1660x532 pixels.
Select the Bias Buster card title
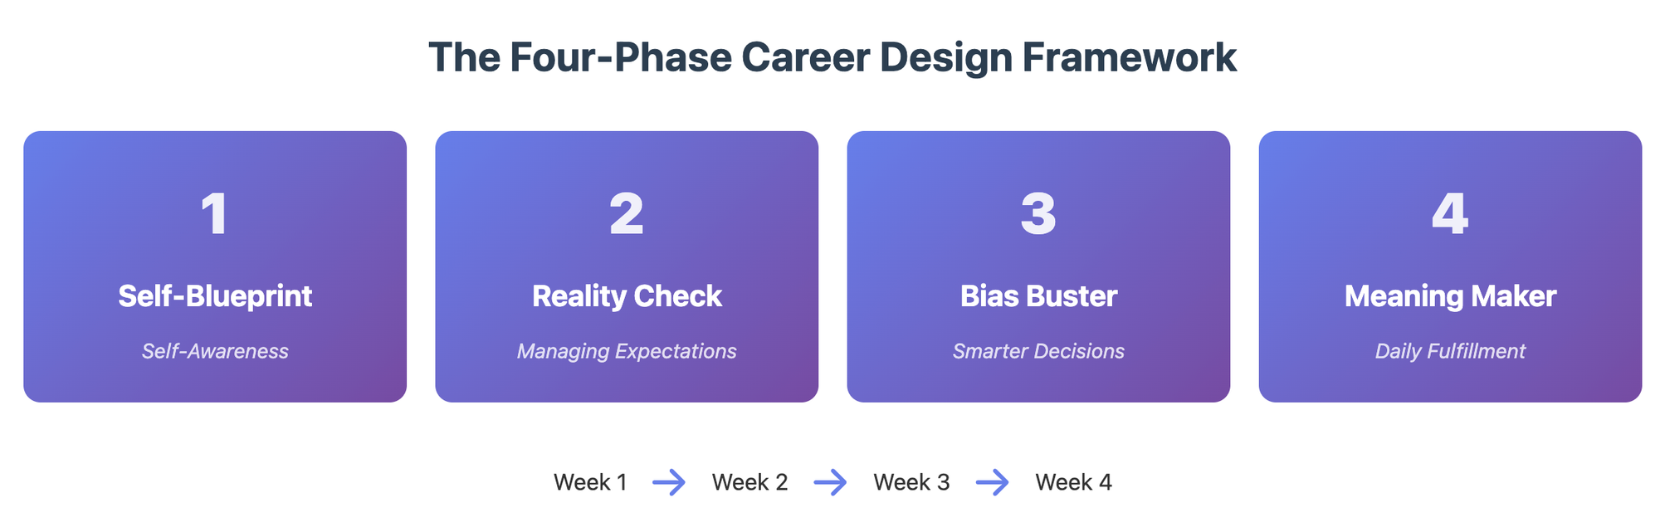[x=1038, y=296]
